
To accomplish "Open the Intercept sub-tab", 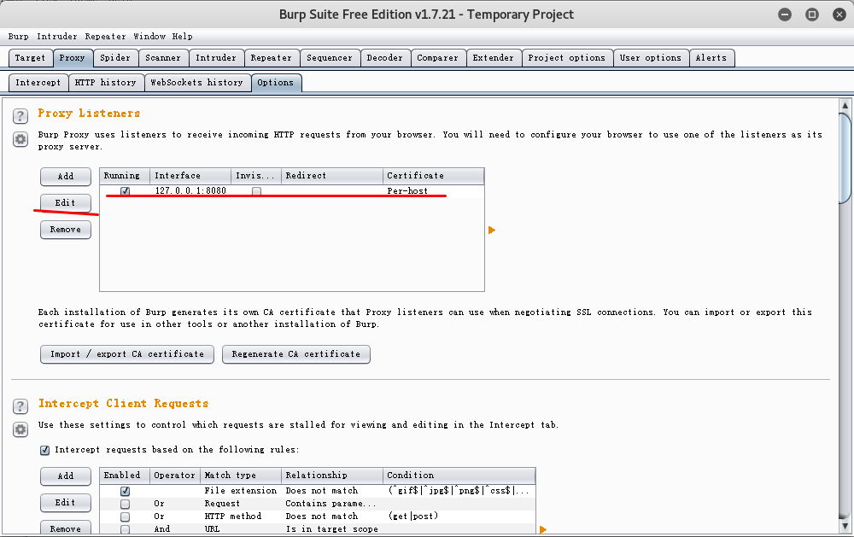I will point(38,83).
